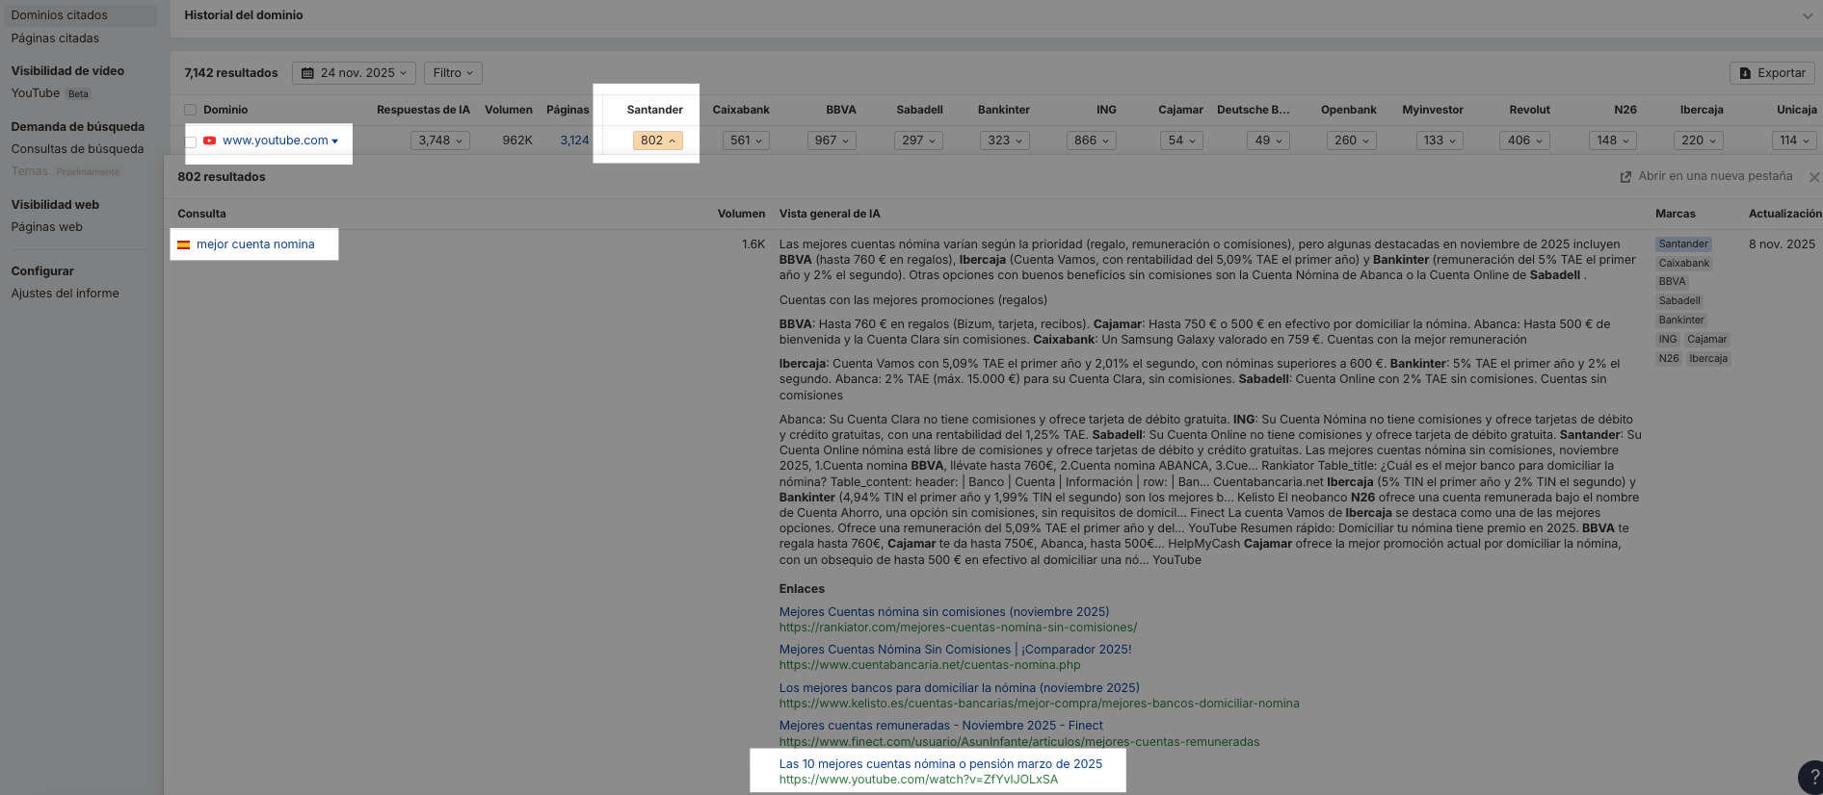The image size is (1823, 795).
Task: Click the open-in-new-tab icon
Action: point(1625,177)
